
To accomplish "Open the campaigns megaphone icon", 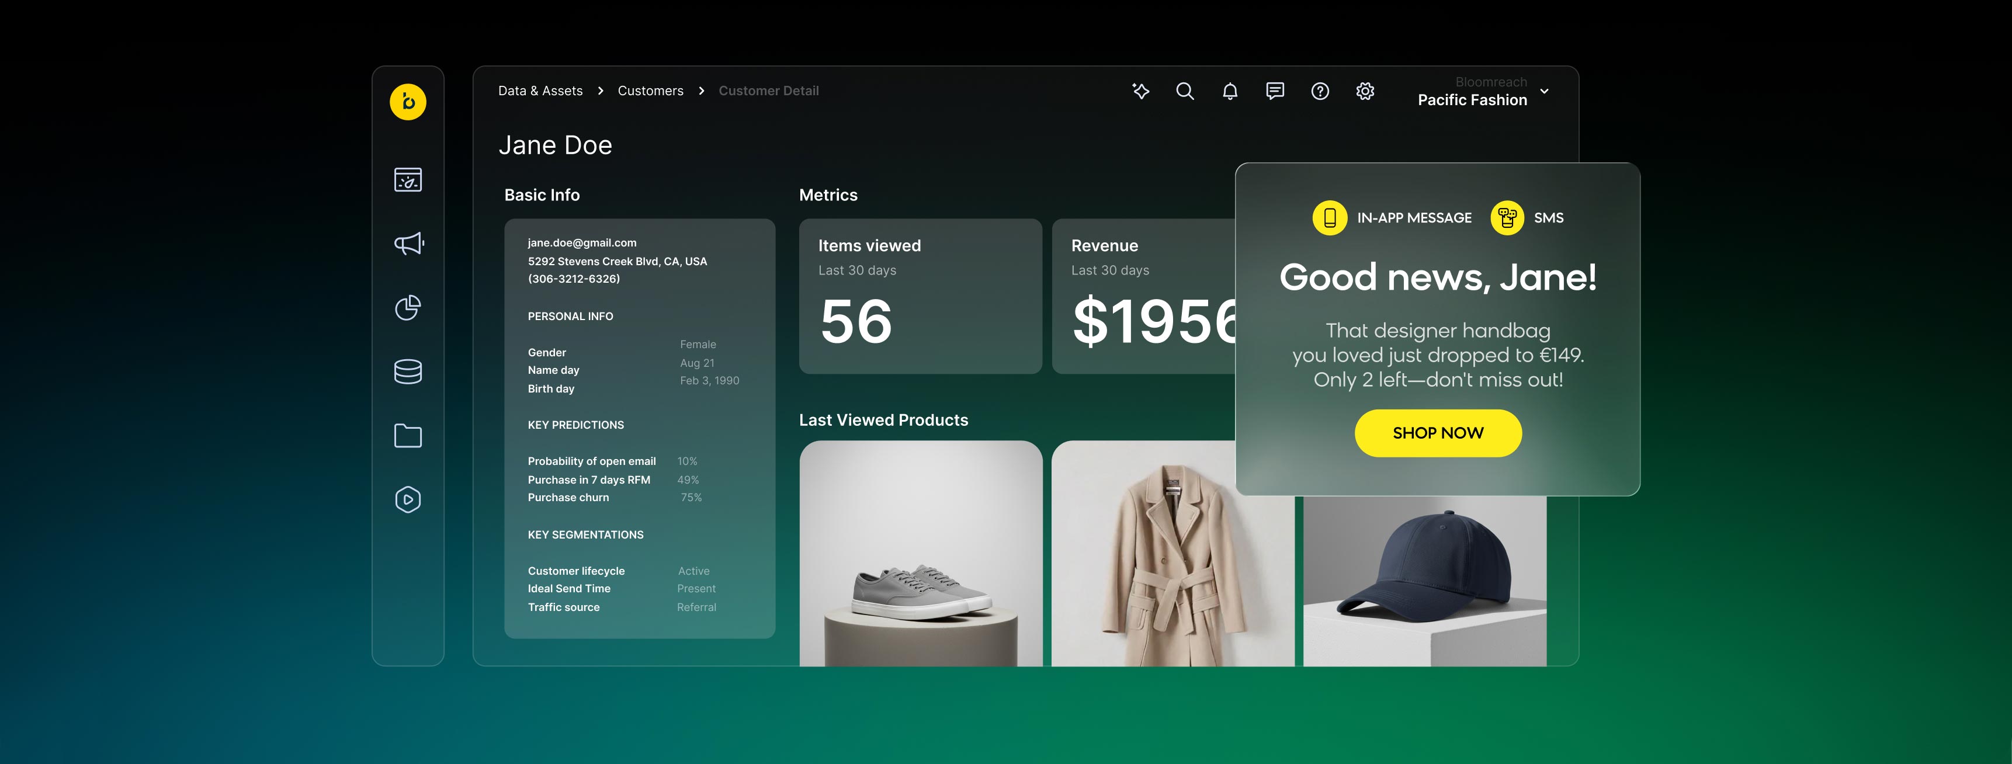I will (408, 244).
